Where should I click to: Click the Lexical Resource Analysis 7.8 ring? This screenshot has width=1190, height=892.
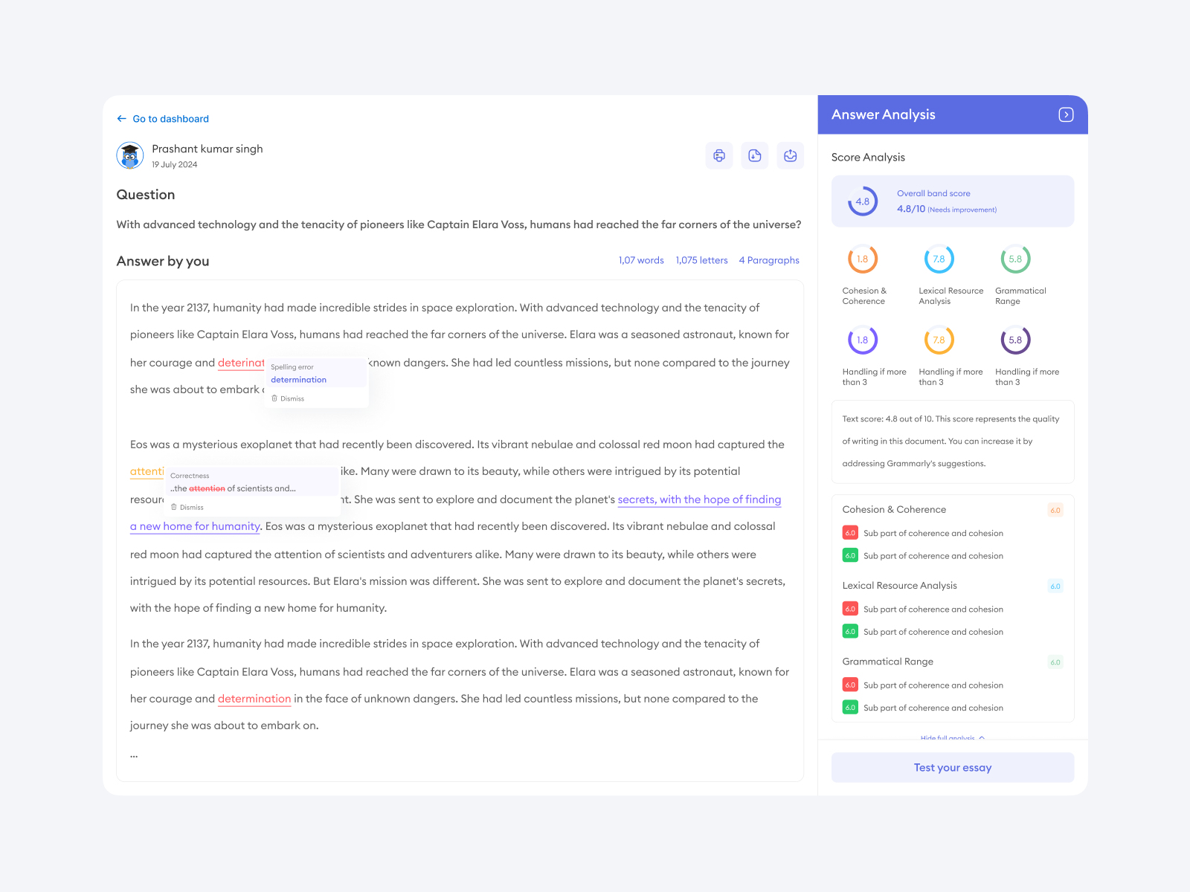tap(939, 259)
